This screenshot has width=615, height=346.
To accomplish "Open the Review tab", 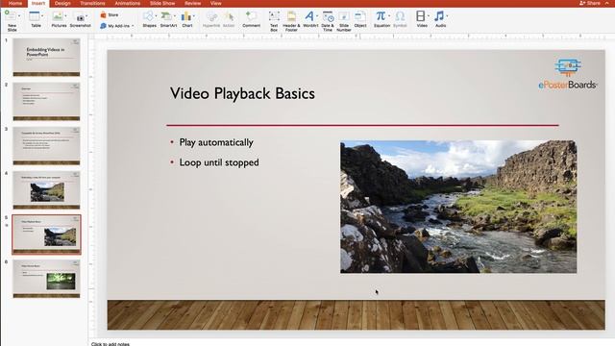I will click(192, 3).
